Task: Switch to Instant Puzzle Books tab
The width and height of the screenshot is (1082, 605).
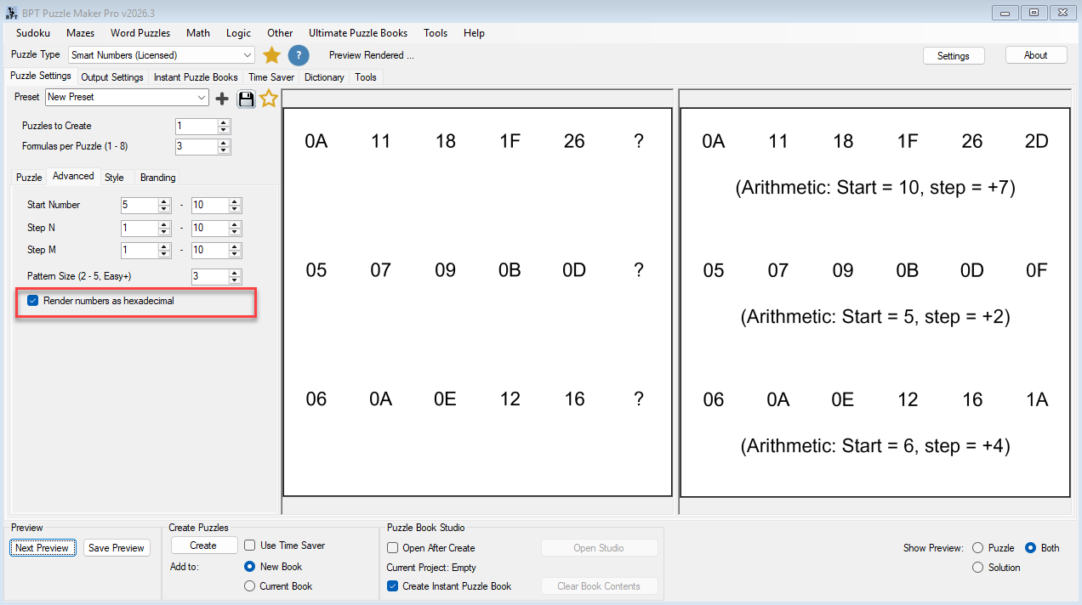Action: click(x=196, y=77)
